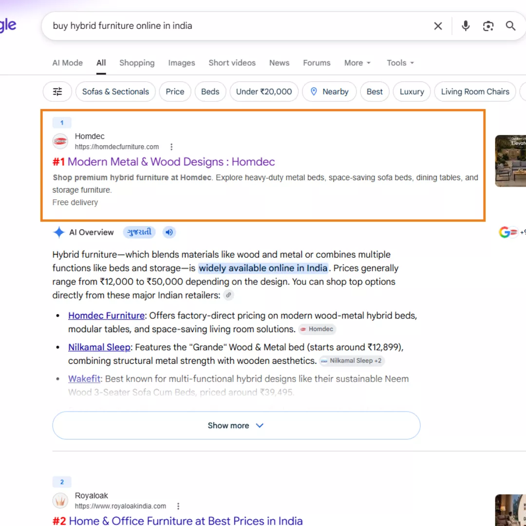Open the Homdec Furniture link in AI Overview

(106, 316)
